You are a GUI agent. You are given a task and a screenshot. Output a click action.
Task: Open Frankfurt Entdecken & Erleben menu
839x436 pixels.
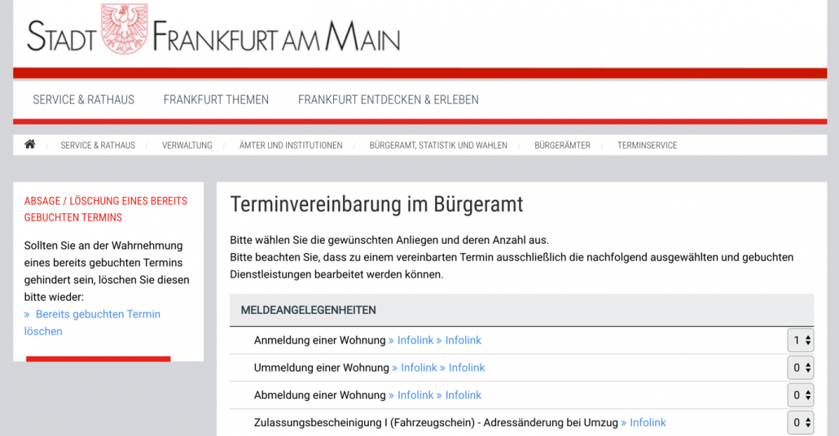[x=388, y=100]
